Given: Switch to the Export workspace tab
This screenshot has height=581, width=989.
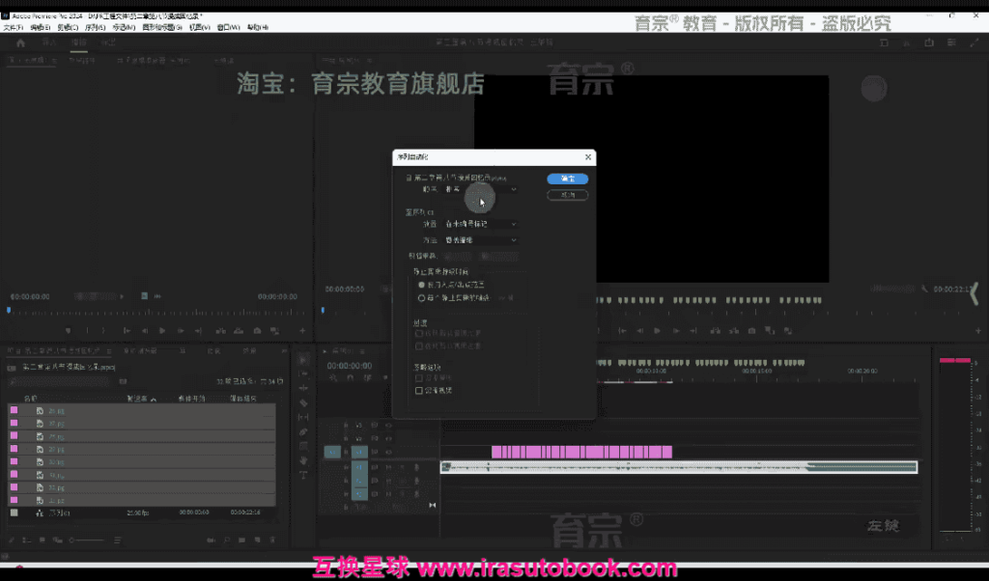Looking at the screenshot, I should point(108,42).
